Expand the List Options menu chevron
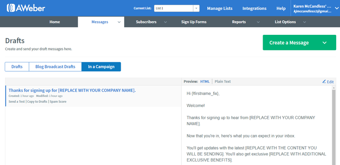Viewport: 340px width, 165px height. (304, 22)
